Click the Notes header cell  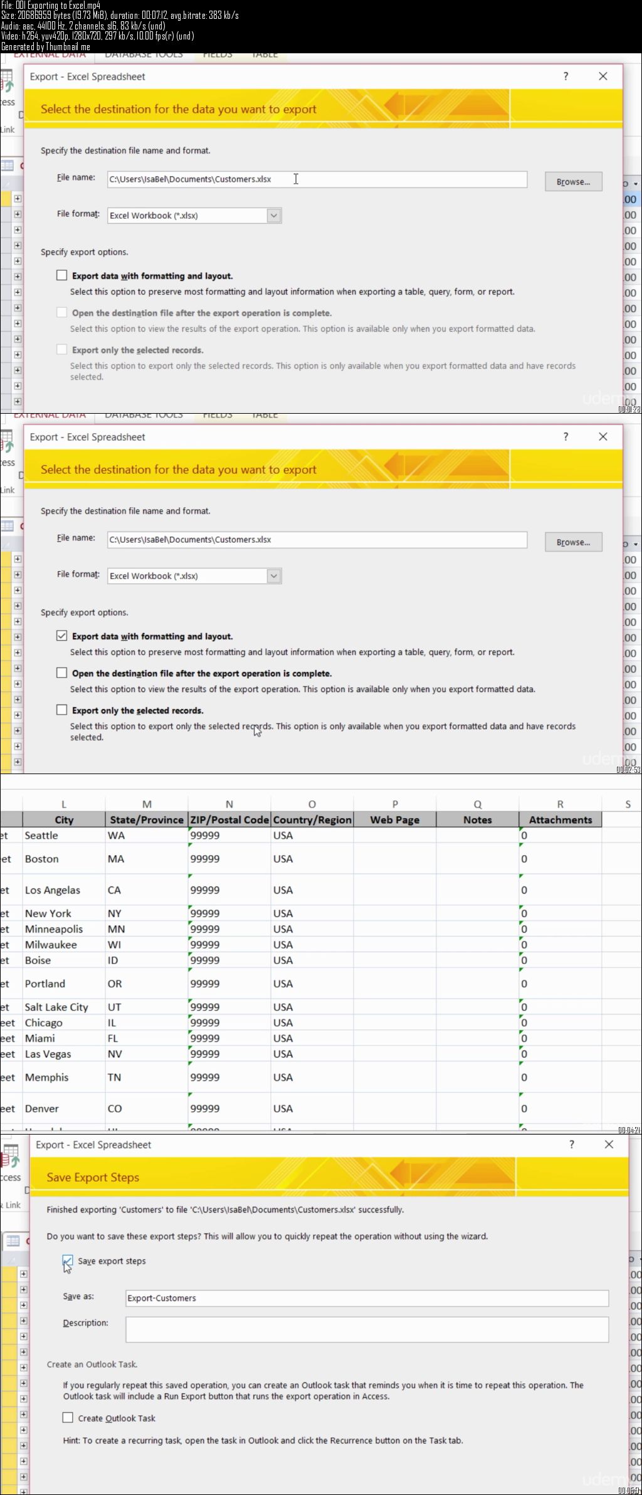pos(478,820)
